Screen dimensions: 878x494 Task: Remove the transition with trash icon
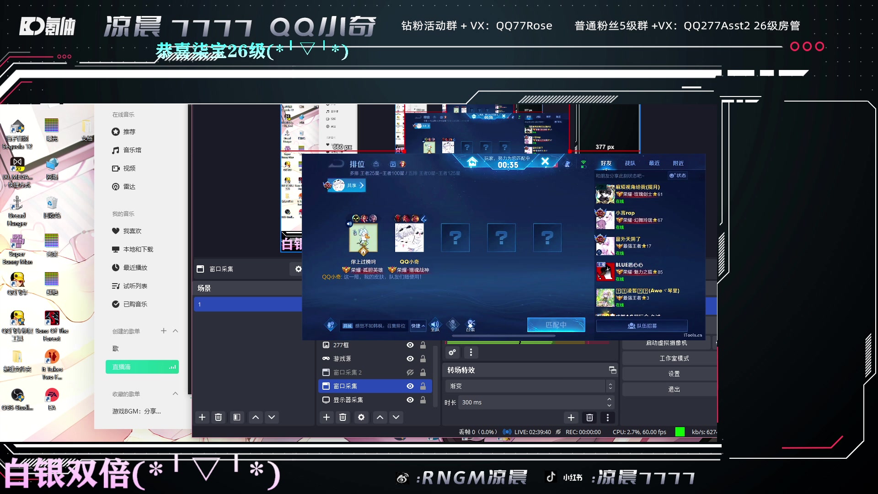point(589,417)
